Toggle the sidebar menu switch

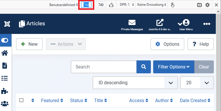pyautogui.click(x=5, y=40)
